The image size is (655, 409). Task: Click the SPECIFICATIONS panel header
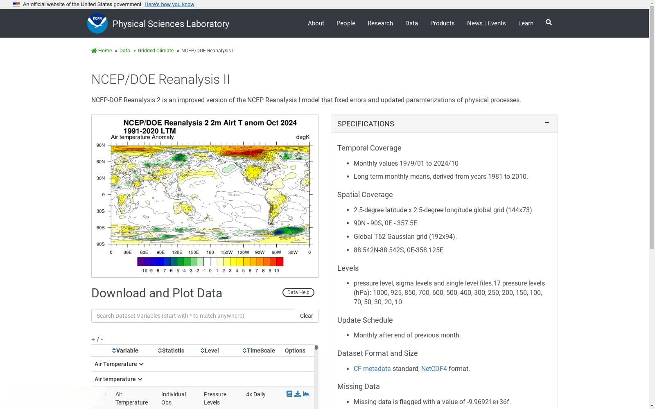[x=444, y=124]
